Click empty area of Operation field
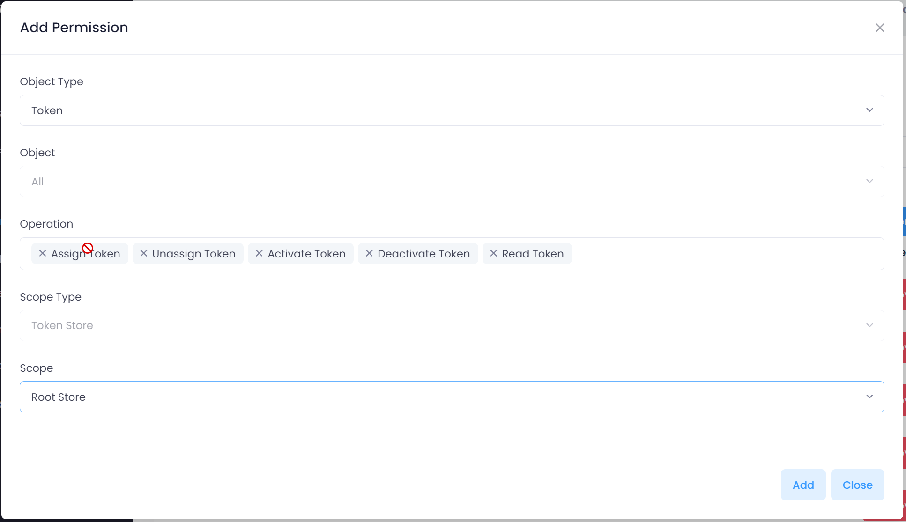This screenshot has height=522, width=906. [726, 254]
